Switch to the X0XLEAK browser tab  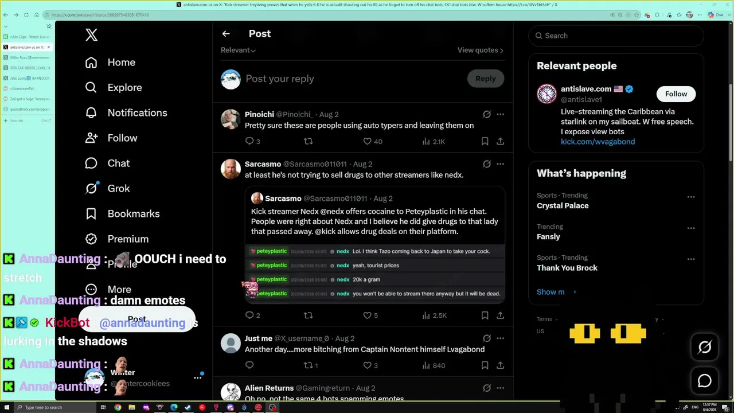pyautogui.click(x=28, y=68)
